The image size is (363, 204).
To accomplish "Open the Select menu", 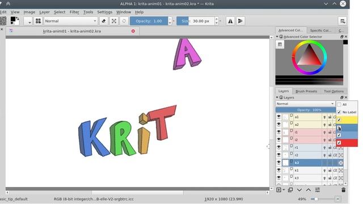I will (60, 12).
